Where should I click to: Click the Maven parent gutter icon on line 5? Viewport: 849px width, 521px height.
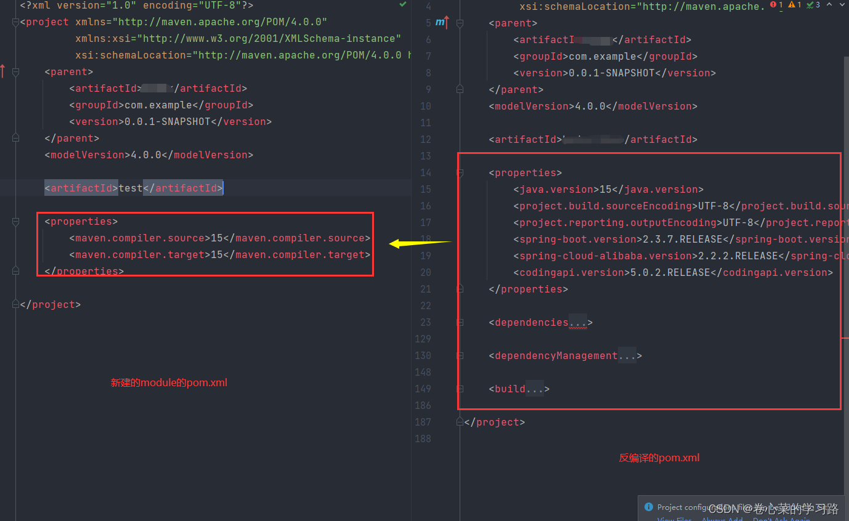(x=442, y=23)
